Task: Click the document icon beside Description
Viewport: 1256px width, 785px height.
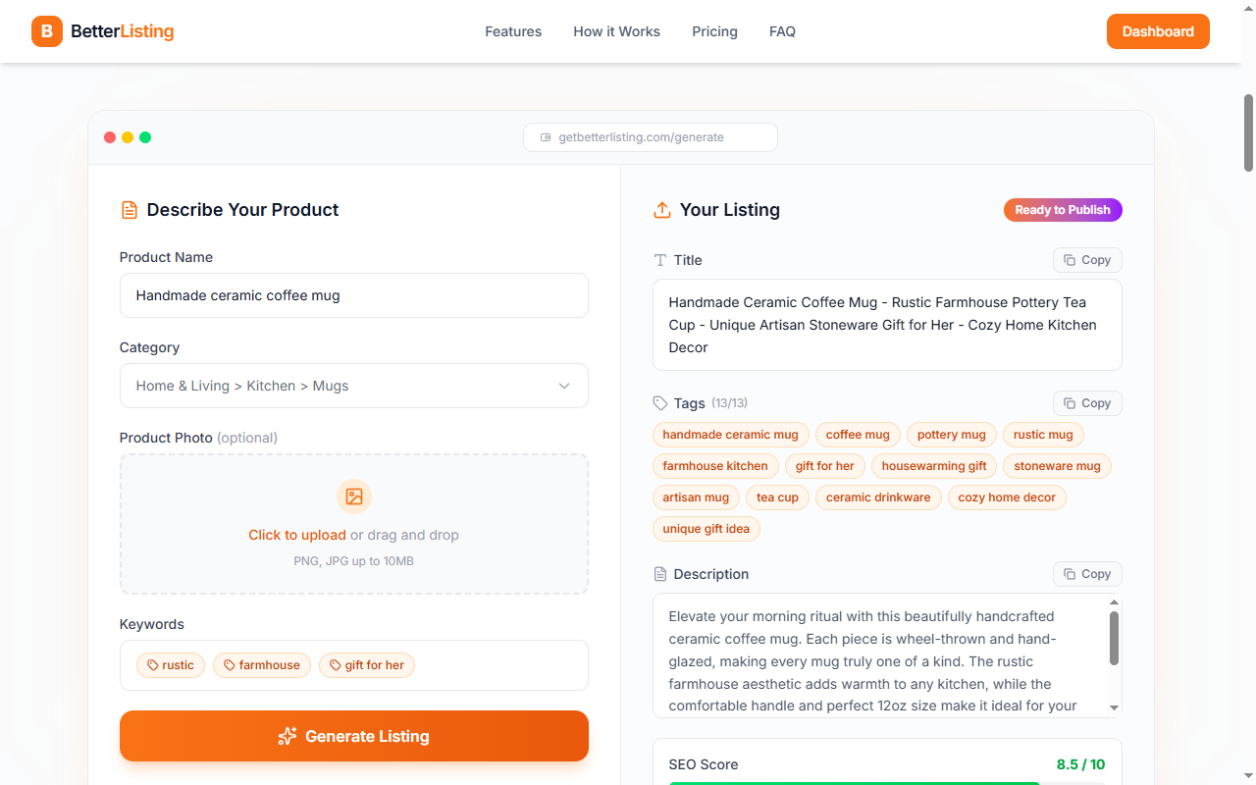Action: pyautogui.click(x=661, y=574)
